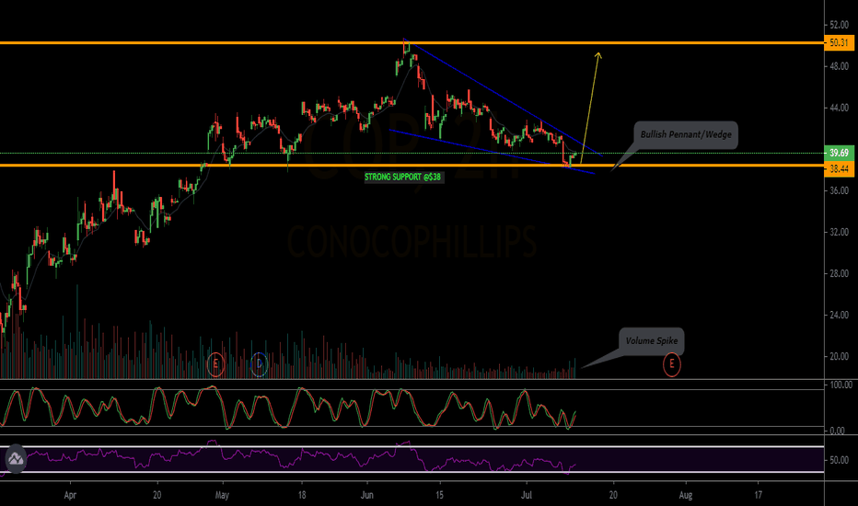Viewport: 858px width, 506px height.
Task: Click the 50.00 RSI scale value
Action: point(840,460)
